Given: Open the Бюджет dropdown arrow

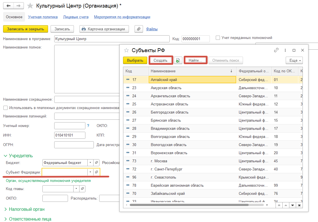Looking at the screenshot, I should pyautogui.click(x=90, y=163).
